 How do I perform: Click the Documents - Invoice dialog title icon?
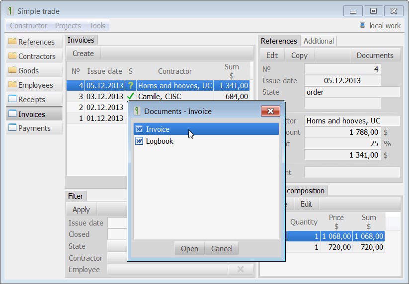tap(137, 111)
